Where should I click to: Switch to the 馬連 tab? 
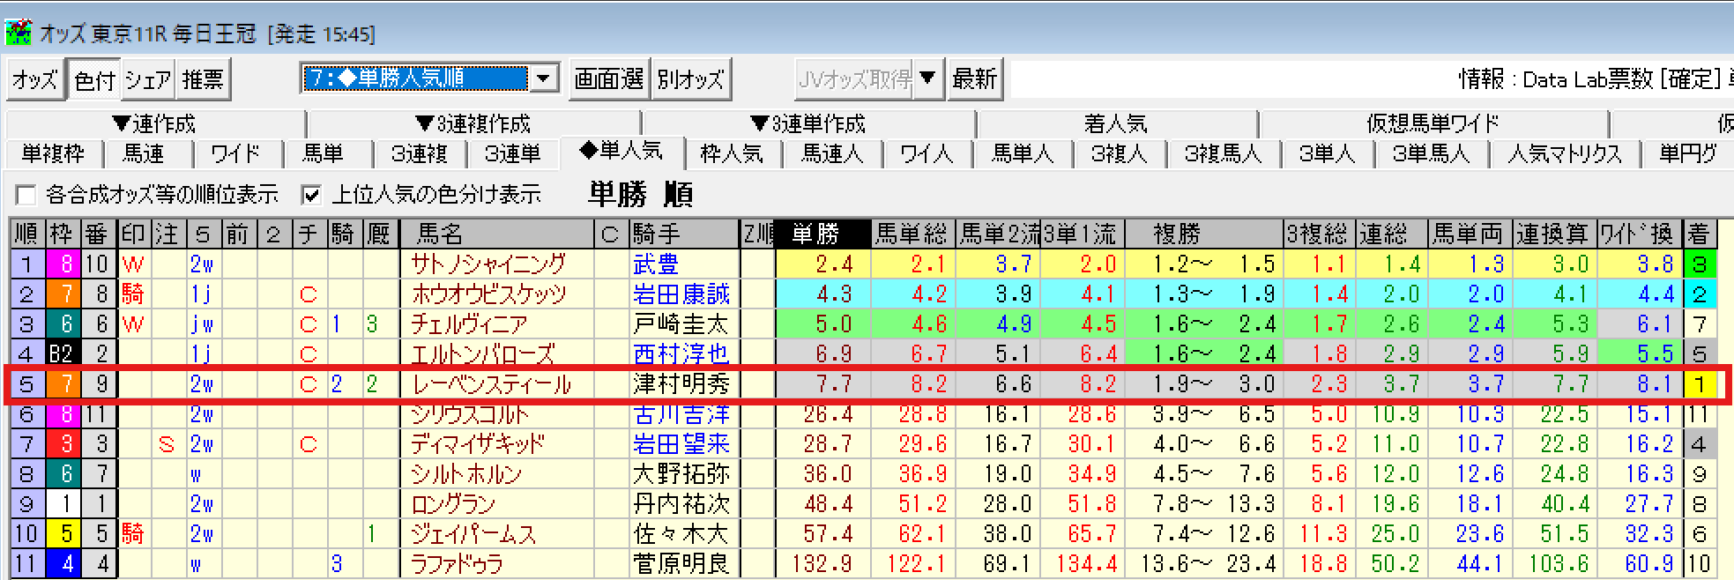tap(143, 154)
